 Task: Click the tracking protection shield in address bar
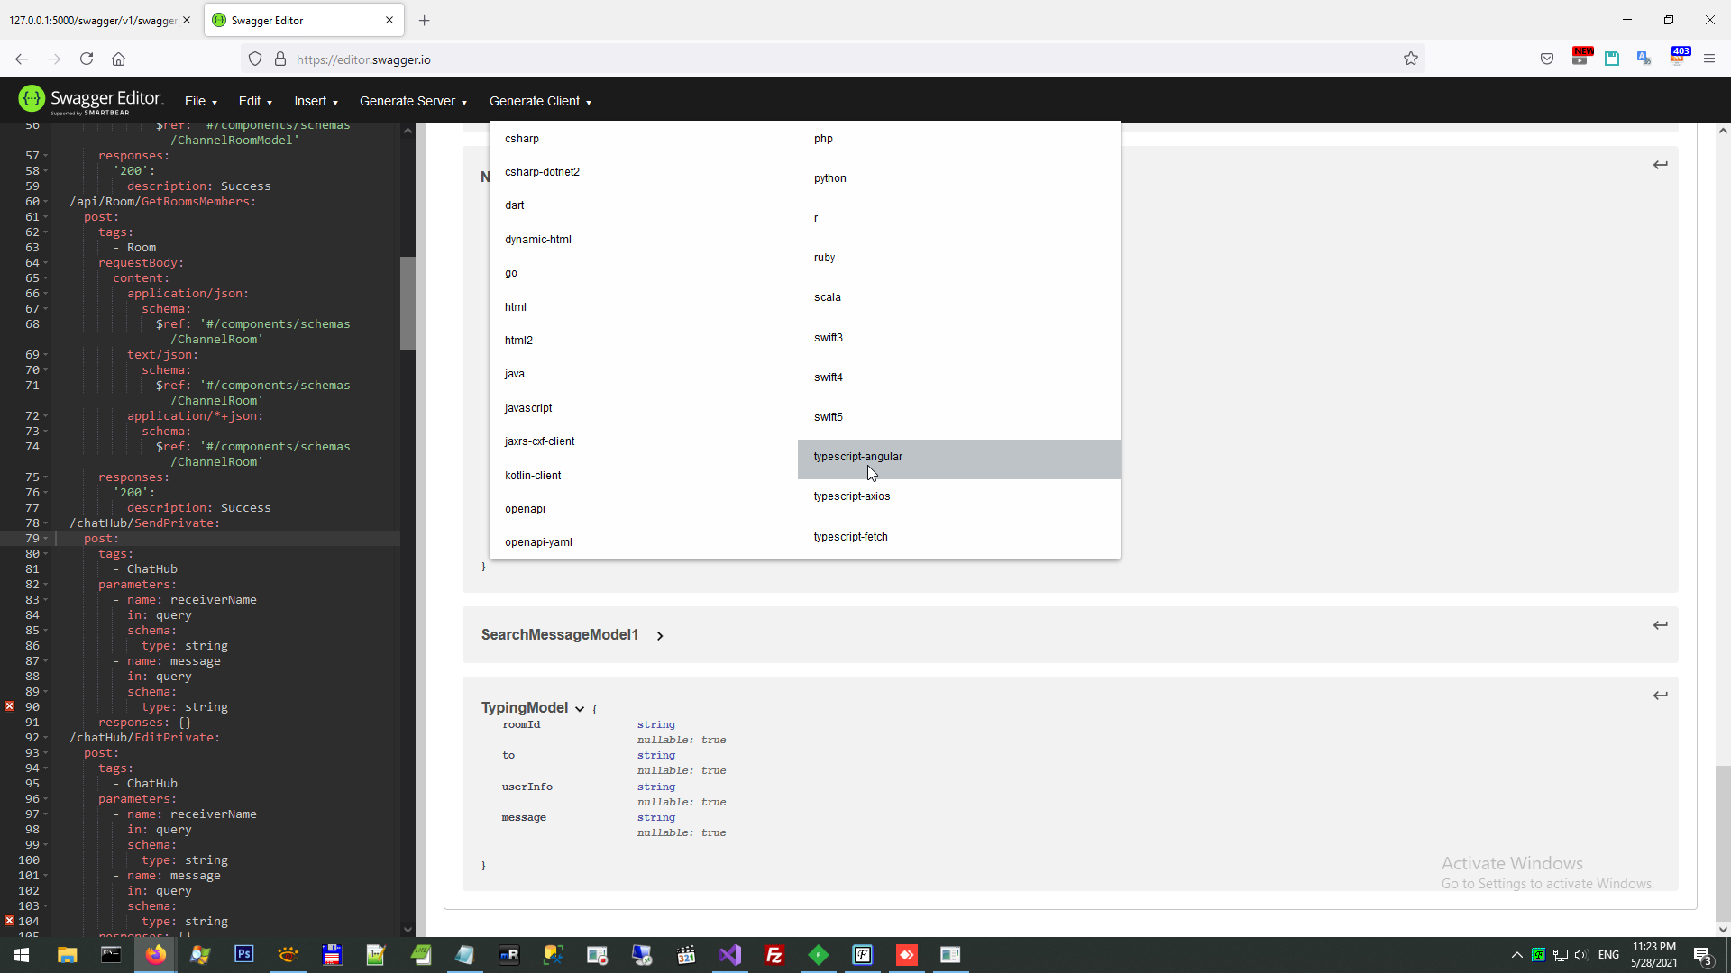point(255,59)
